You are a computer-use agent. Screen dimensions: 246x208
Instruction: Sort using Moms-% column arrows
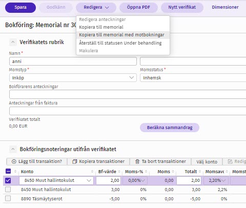[x=146, y=172]
